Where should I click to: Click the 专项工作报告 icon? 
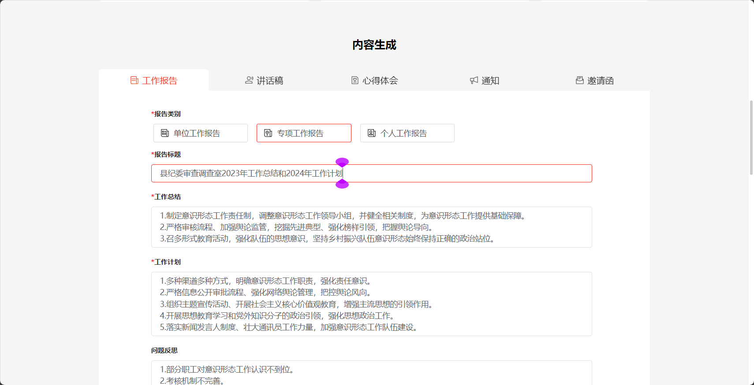[x=268, y=133]
